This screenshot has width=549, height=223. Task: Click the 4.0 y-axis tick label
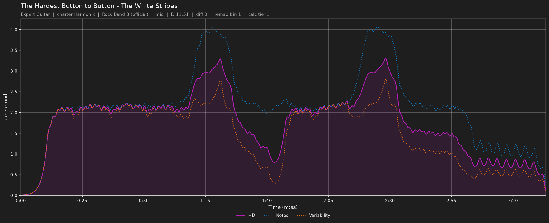[14, 30]
